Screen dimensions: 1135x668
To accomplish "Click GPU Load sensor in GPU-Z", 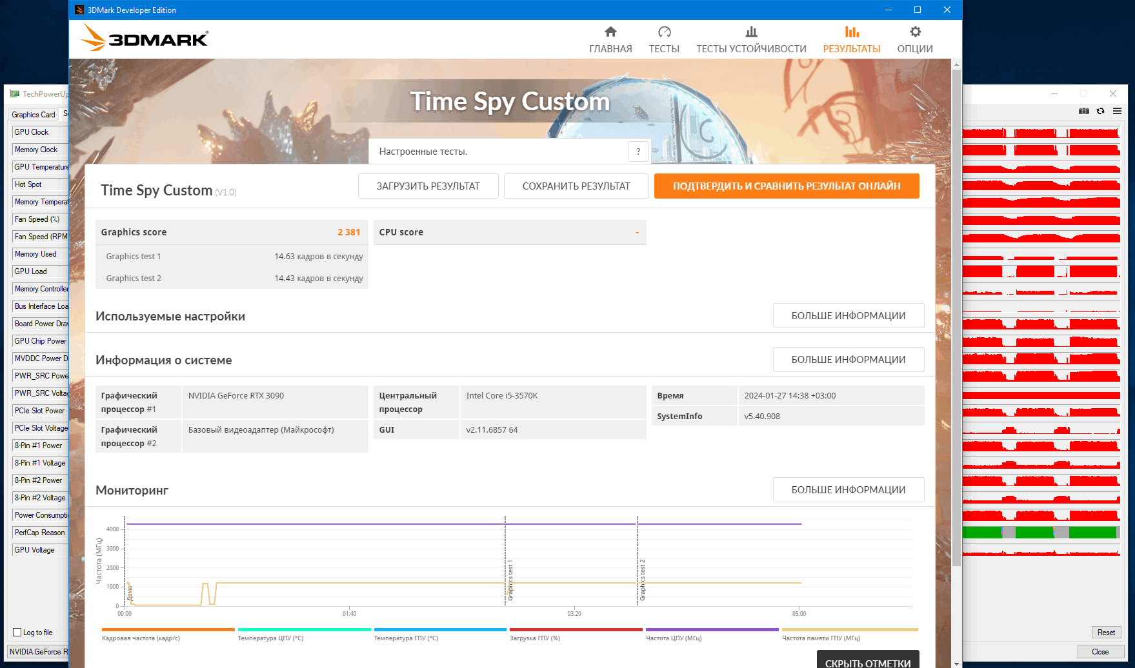I will tap(40, 271).
